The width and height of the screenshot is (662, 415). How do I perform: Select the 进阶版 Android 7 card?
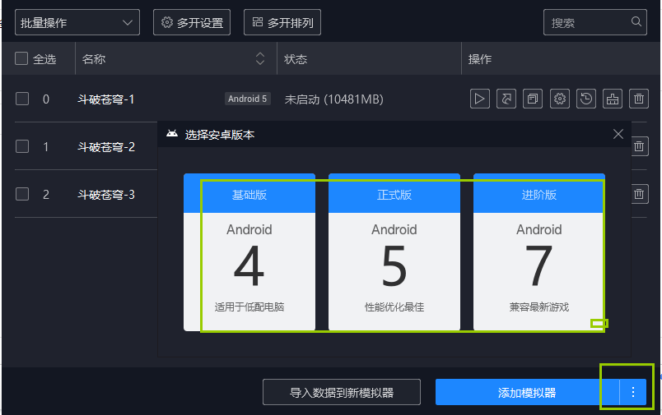coord(539,252)
